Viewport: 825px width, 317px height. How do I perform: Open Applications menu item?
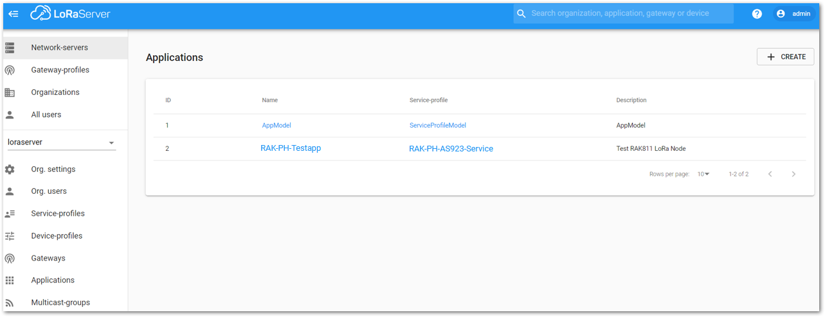pos(66,280)
